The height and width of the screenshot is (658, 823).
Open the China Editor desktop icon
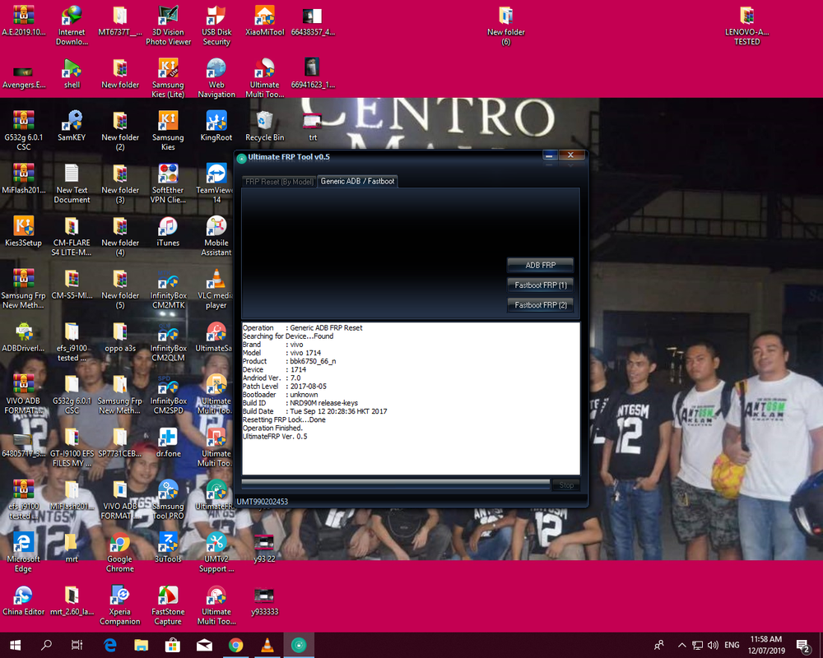click(x=23, y=600)
